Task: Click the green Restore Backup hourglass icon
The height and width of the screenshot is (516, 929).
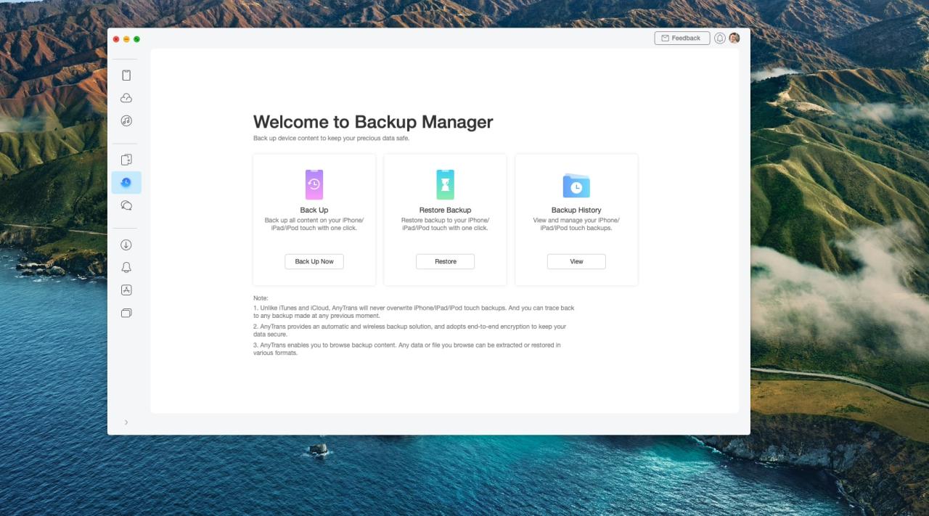Action: (445, 185)
